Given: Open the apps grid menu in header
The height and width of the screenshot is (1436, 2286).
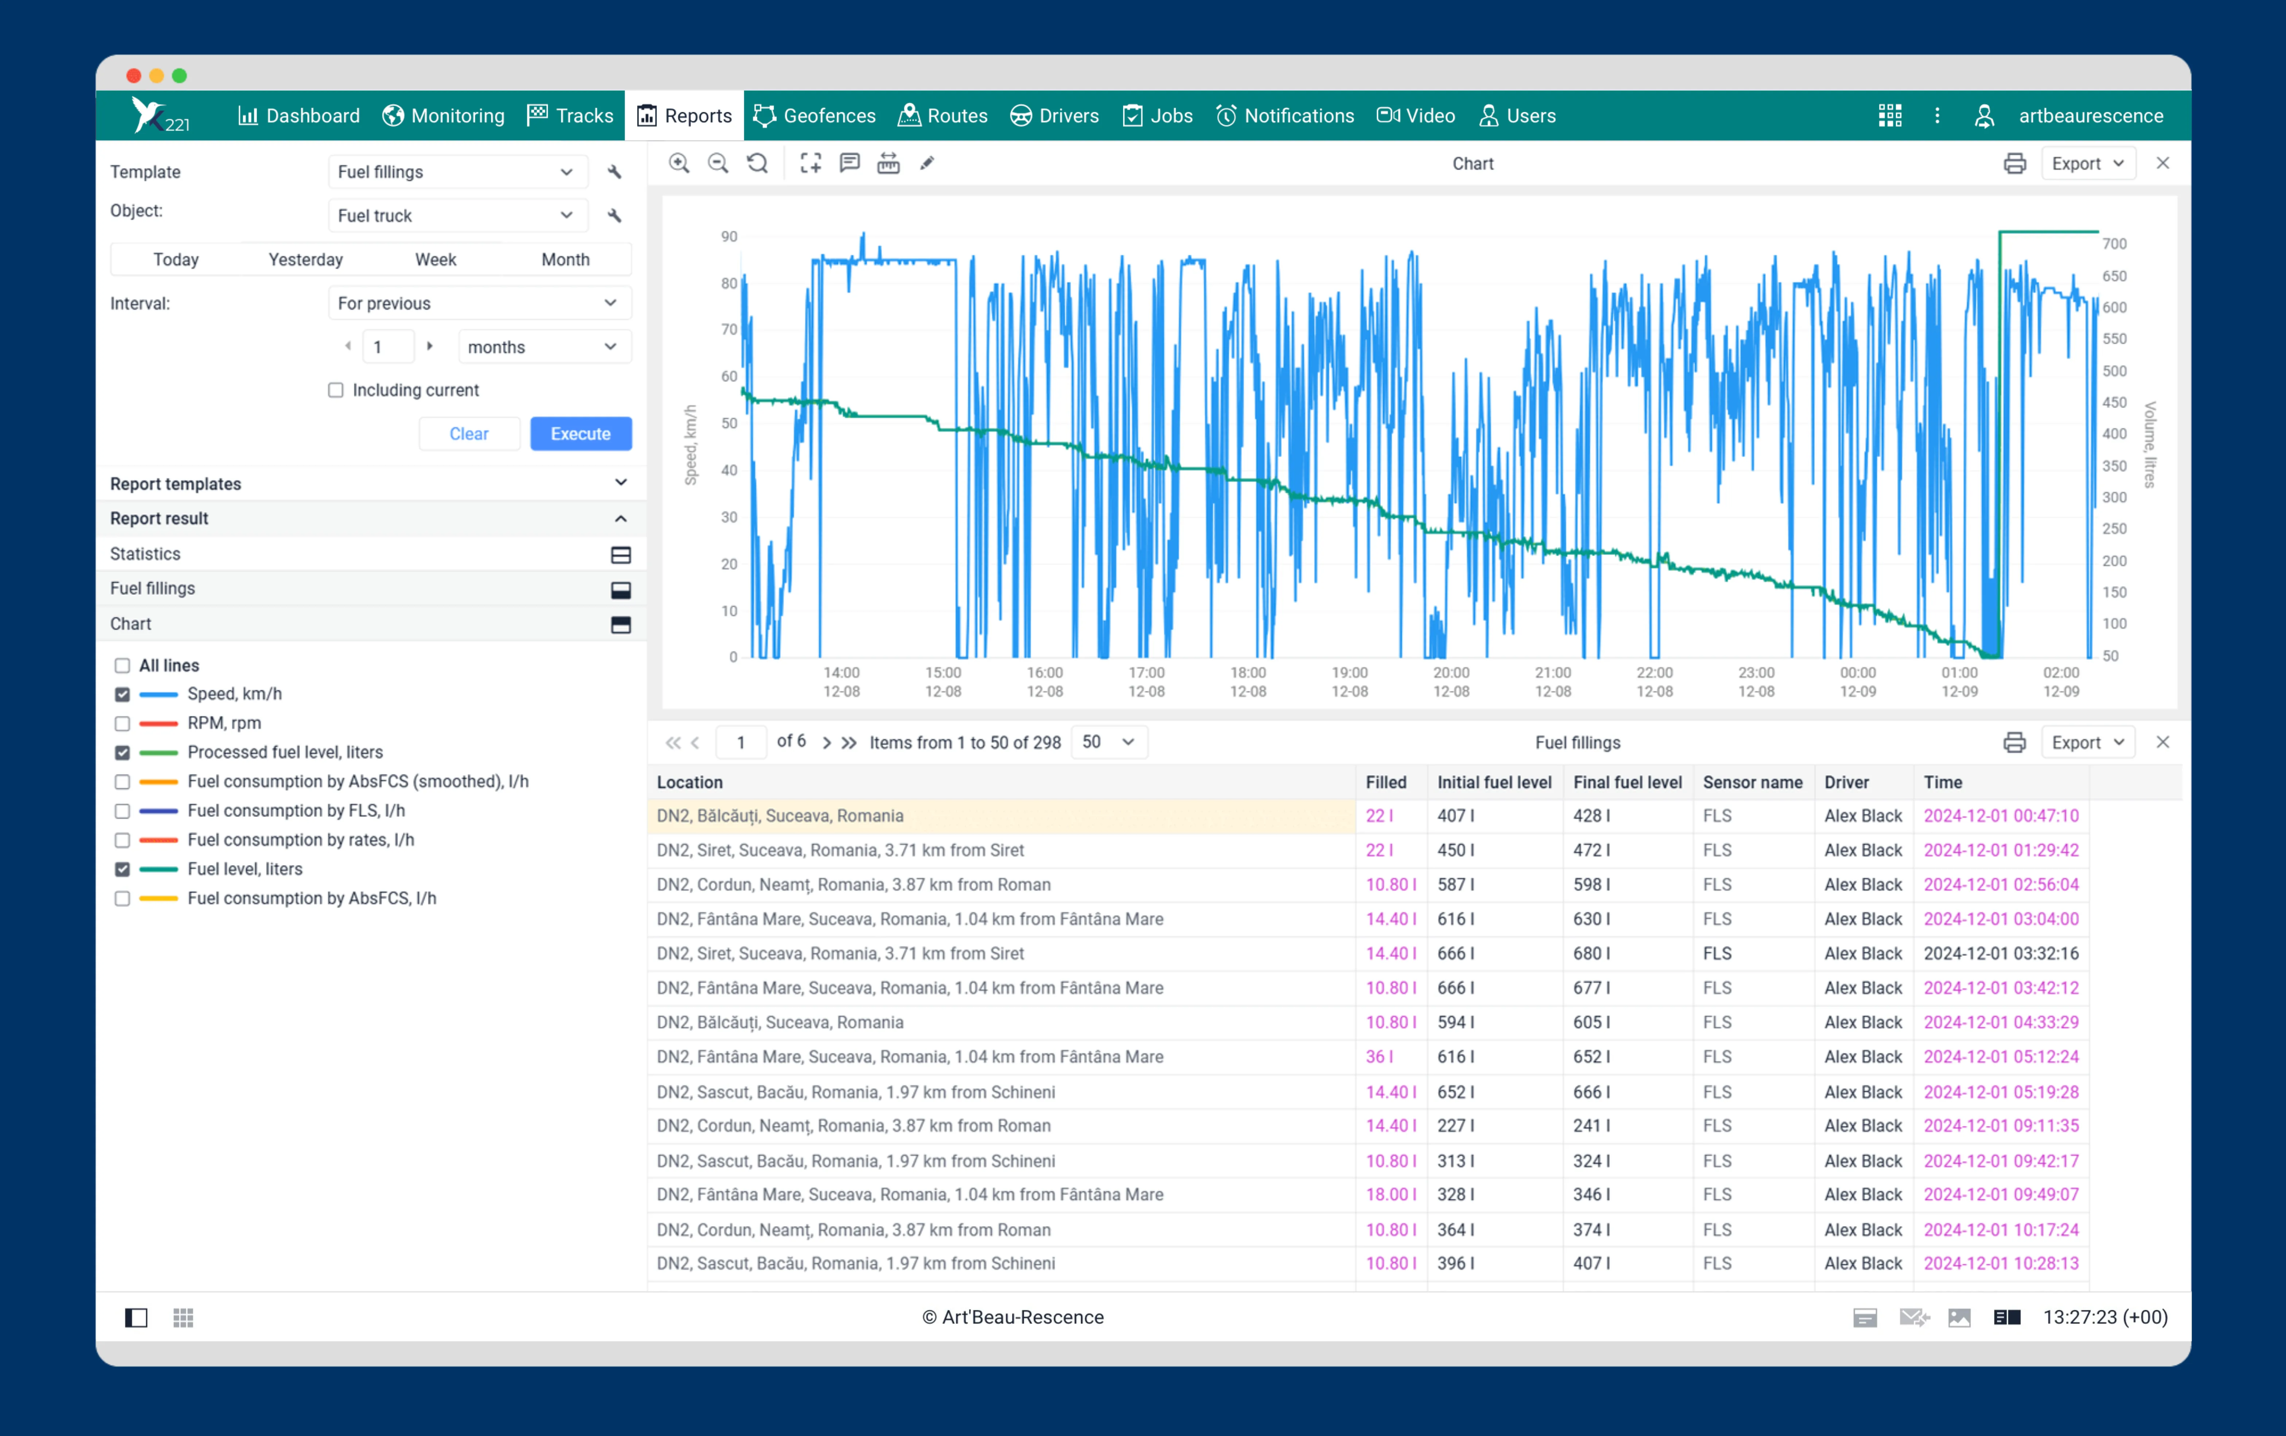Looking at the screenshot, I should pyautogui.click(x=1890, y=116).
